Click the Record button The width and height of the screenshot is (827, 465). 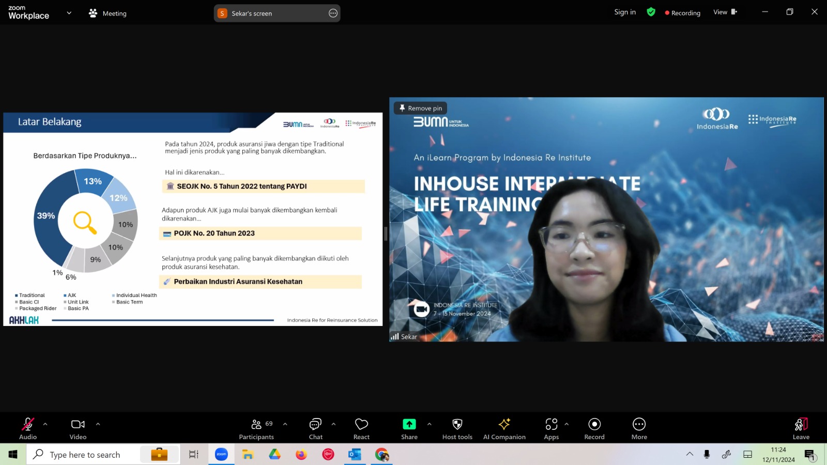[594, 429]
